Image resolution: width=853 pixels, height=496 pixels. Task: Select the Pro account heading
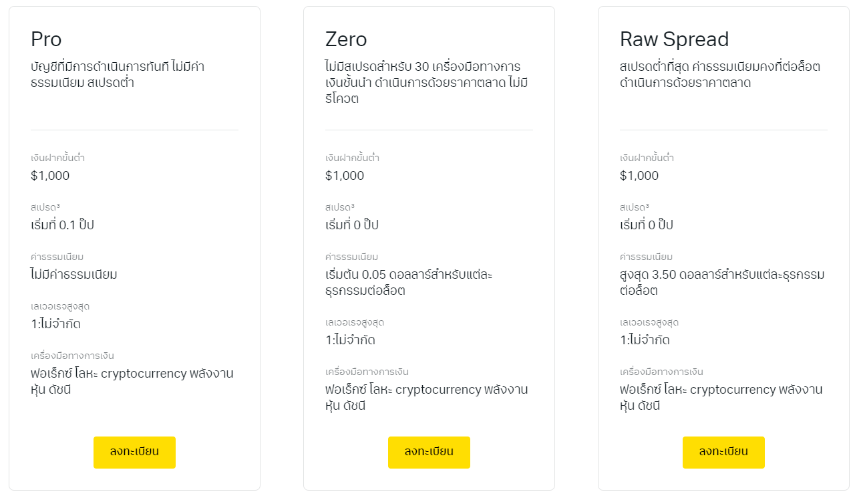click(46, 39)
